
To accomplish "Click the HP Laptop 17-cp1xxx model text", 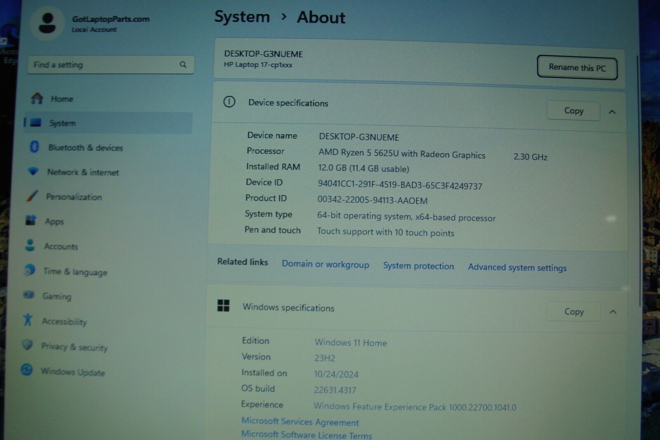I will click(x=258, y=65).
